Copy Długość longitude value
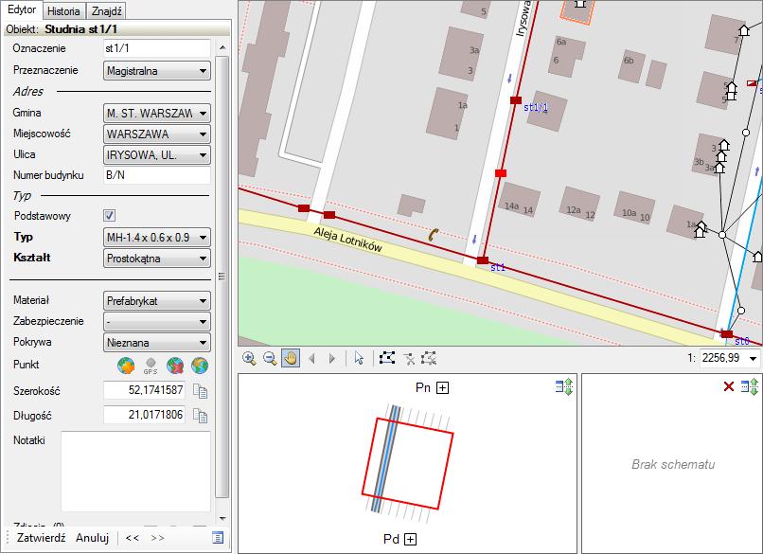The height and width of the screenshot is (554, 763). (x=200, y=415)
